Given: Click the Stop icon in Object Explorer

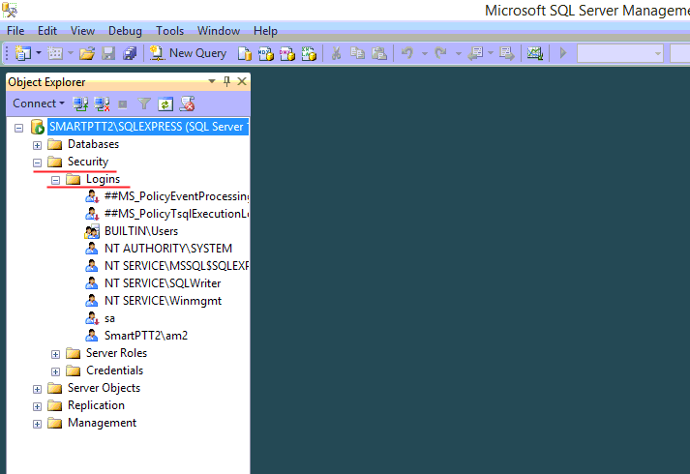Looking at the screenshot, I should point(123,104).
